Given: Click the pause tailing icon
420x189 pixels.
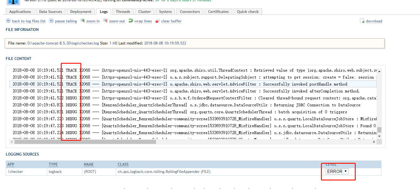Looking at the screenshot, I should [51, 21].
